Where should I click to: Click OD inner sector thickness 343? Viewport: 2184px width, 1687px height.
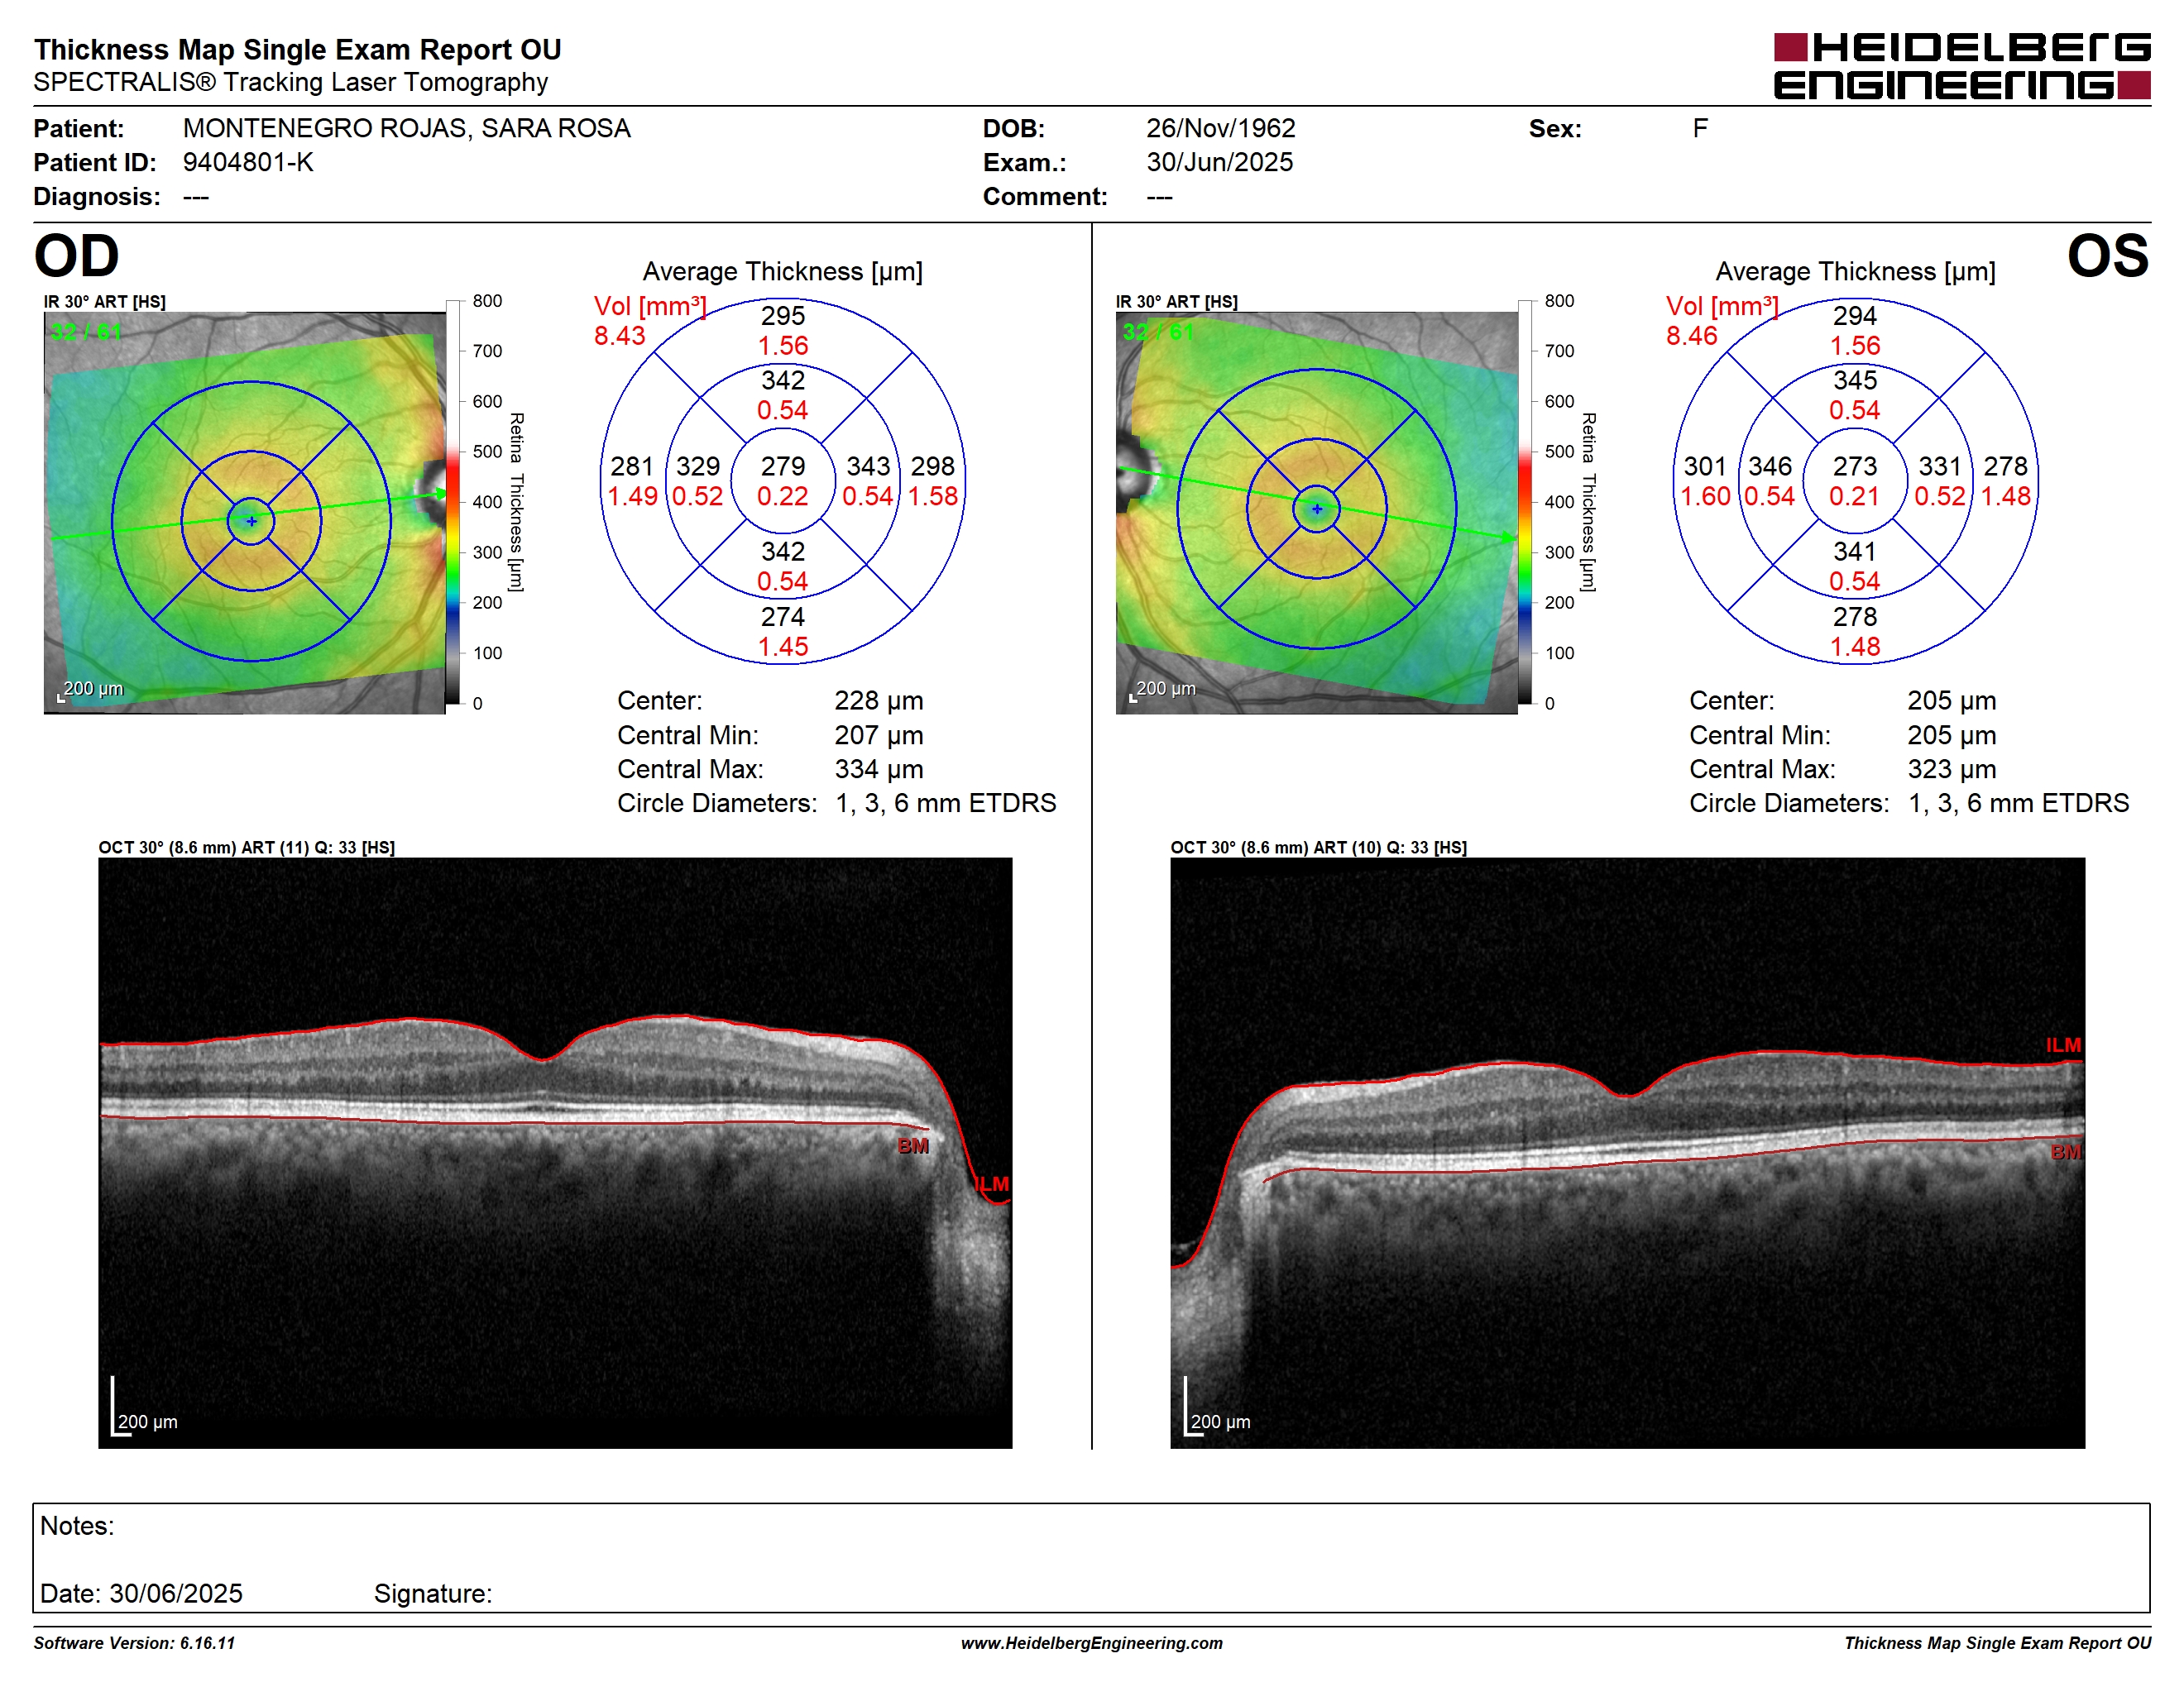point(868,466)
